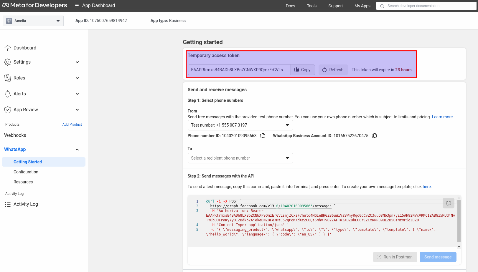Click the search magnifier icon
Image resolution: width=478 pixels, height=272 pixels.
tap(382, 6)
